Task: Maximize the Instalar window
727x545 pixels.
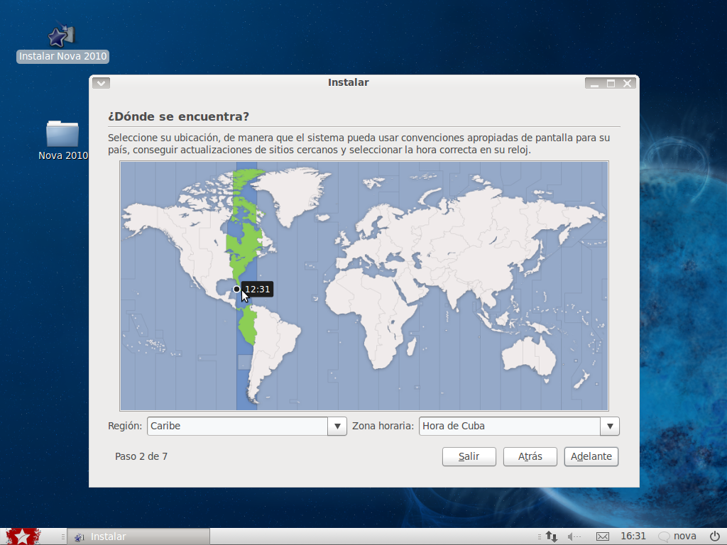Action: 611,83
